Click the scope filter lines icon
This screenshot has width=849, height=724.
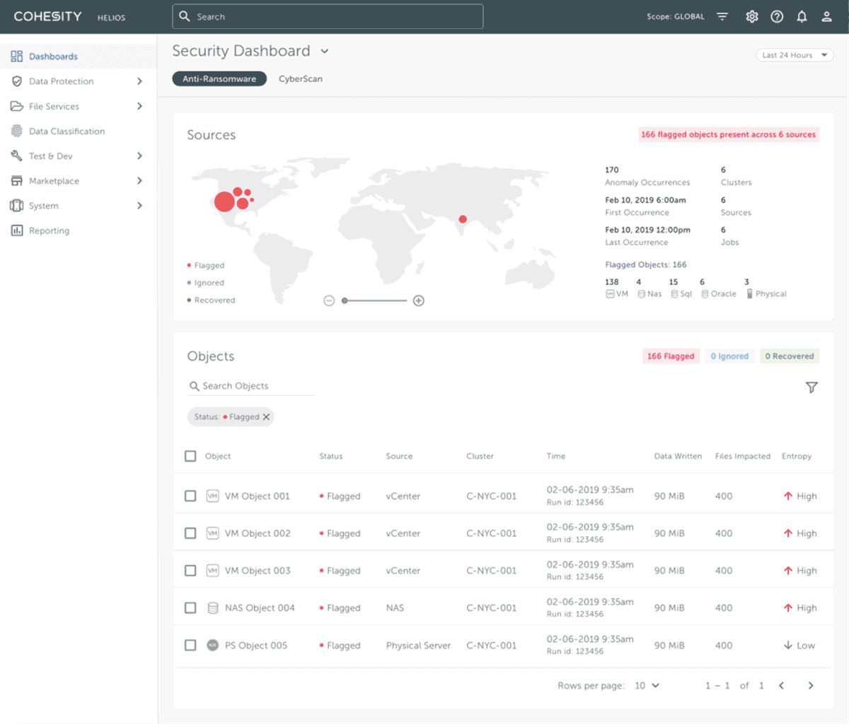722,16
